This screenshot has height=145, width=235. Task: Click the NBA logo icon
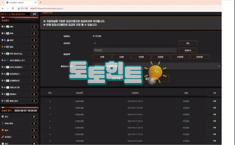click(x=8, y=47)
